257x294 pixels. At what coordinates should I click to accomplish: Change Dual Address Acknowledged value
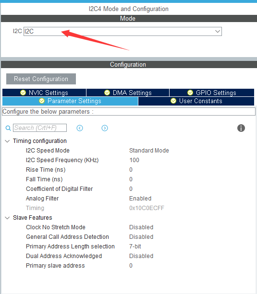(x=141, y=256)
